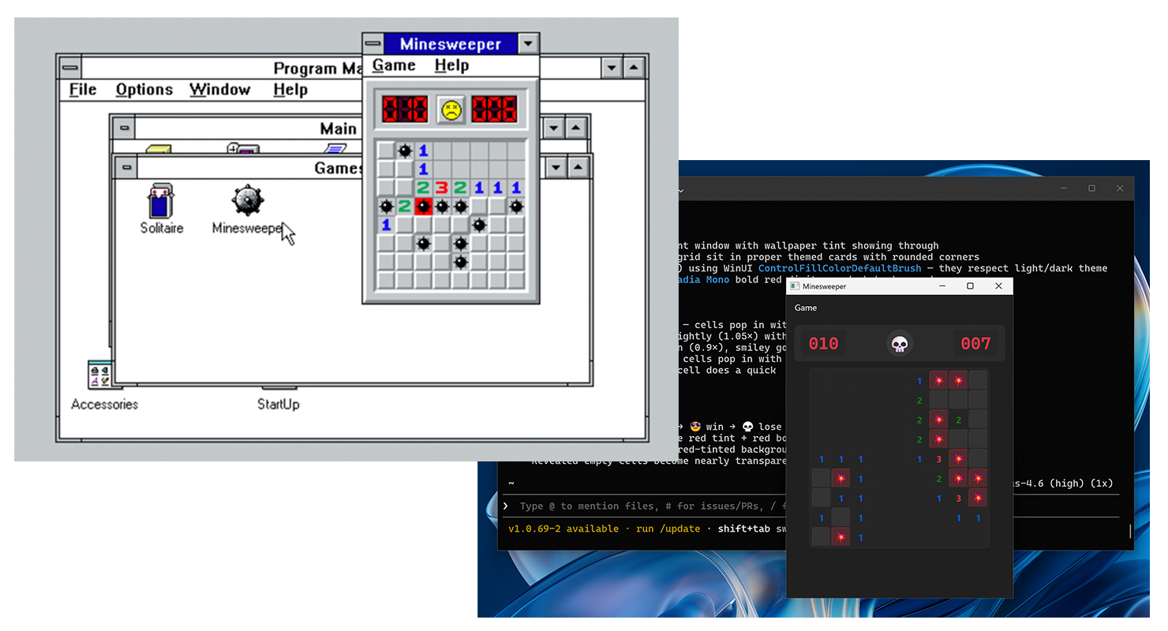Screen dimensions: 1168x631
Task: Open the Help menu in classic Minesweeper
Action: tap(451, 65)
